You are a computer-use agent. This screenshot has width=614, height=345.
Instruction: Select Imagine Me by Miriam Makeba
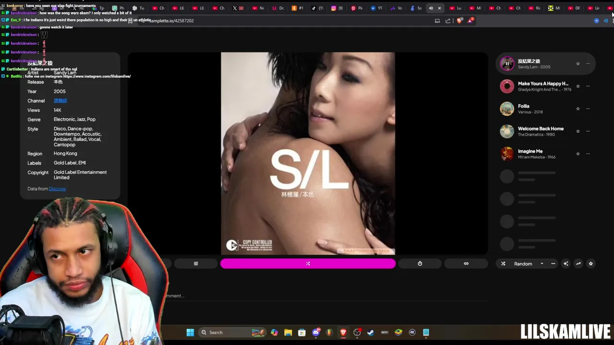click(507, 154)
